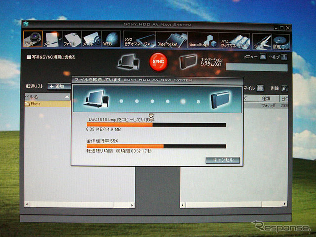Click the 8.33 MB/14.9 MB text

coord(104,129)
